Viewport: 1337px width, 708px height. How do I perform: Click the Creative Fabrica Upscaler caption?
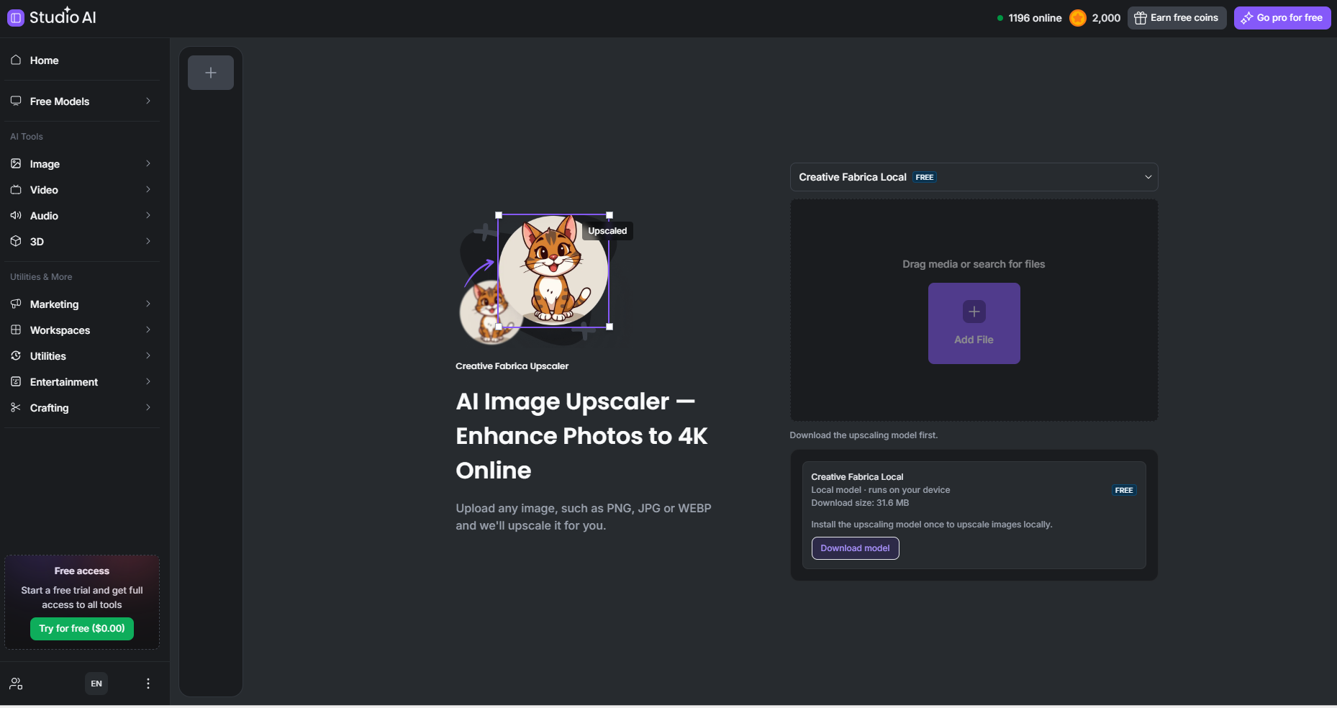click(x=512, y=366)
